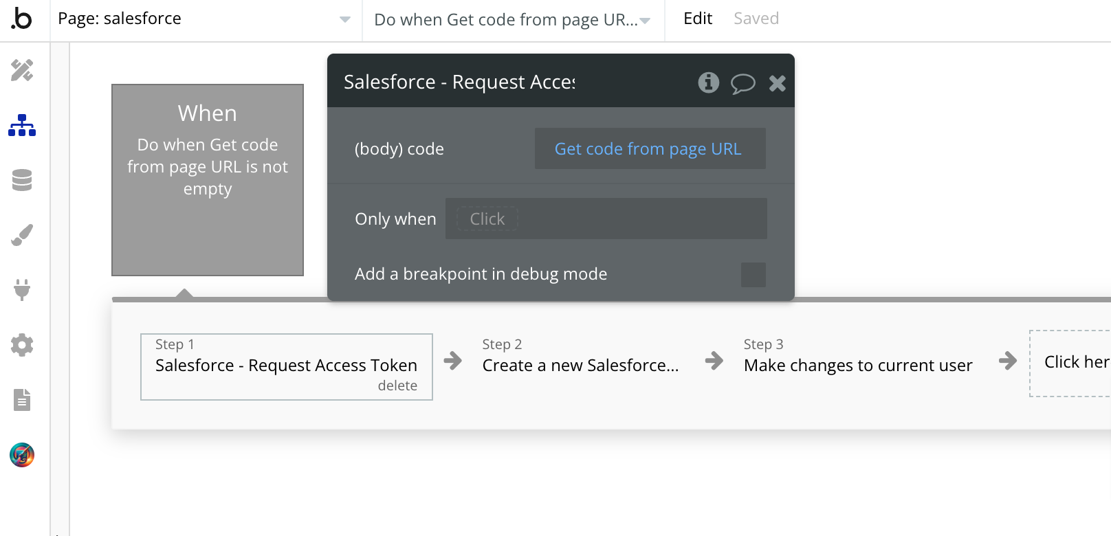Select Step 1 Salesforce Request Access Token
This screenshot has width=1111, height=536.
(287, 367)
